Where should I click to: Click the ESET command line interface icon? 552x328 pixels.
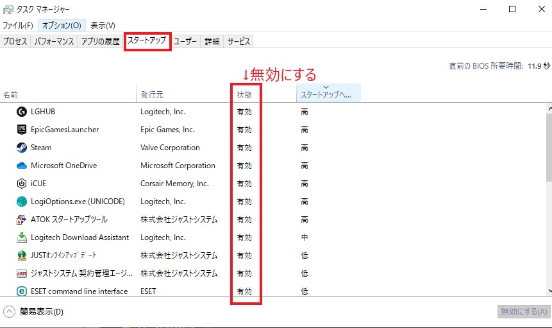pyautogui.click(x=22, y=291)
